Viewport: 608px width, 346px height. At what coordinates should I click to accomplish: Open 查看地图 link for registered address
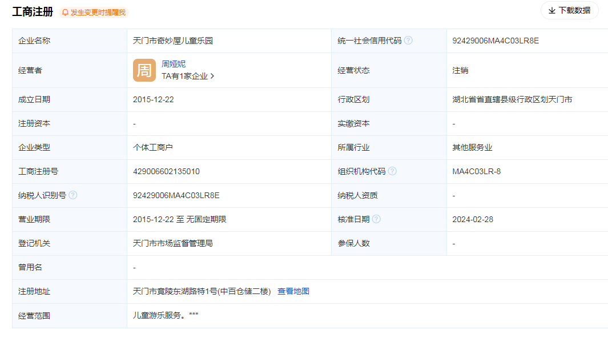coord(293,291)
